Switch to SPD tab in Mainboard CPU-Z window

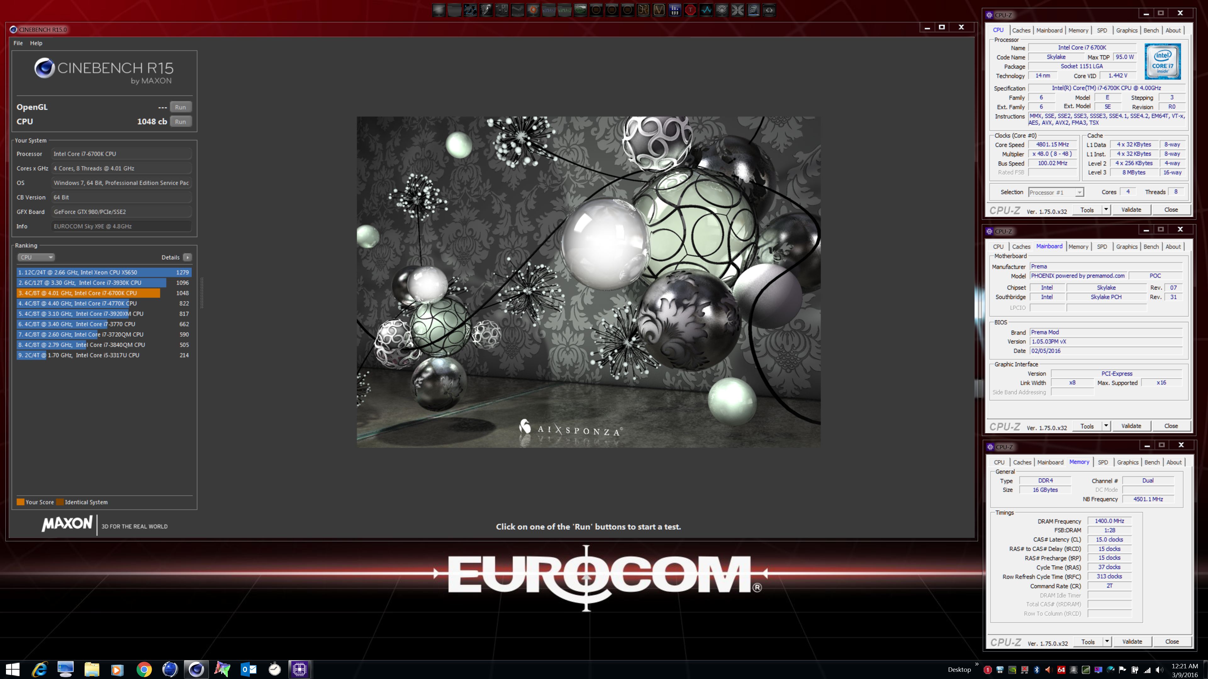coord(1102,246)
